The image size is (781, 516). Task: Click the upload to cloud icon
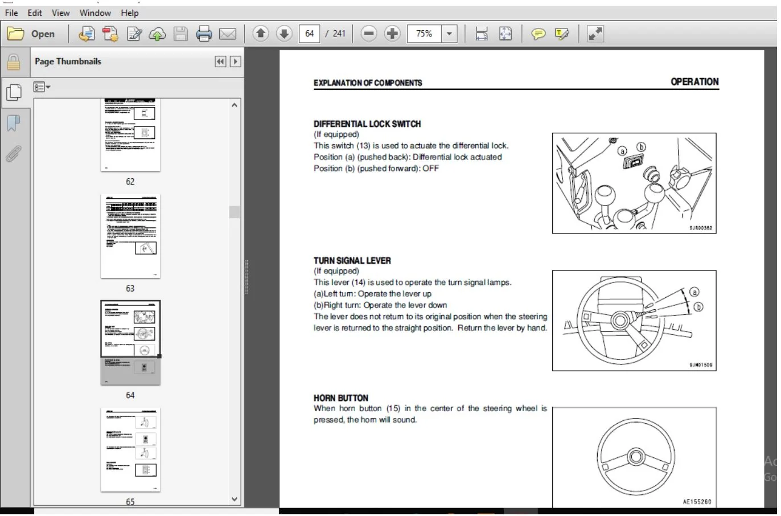point(157,34)
